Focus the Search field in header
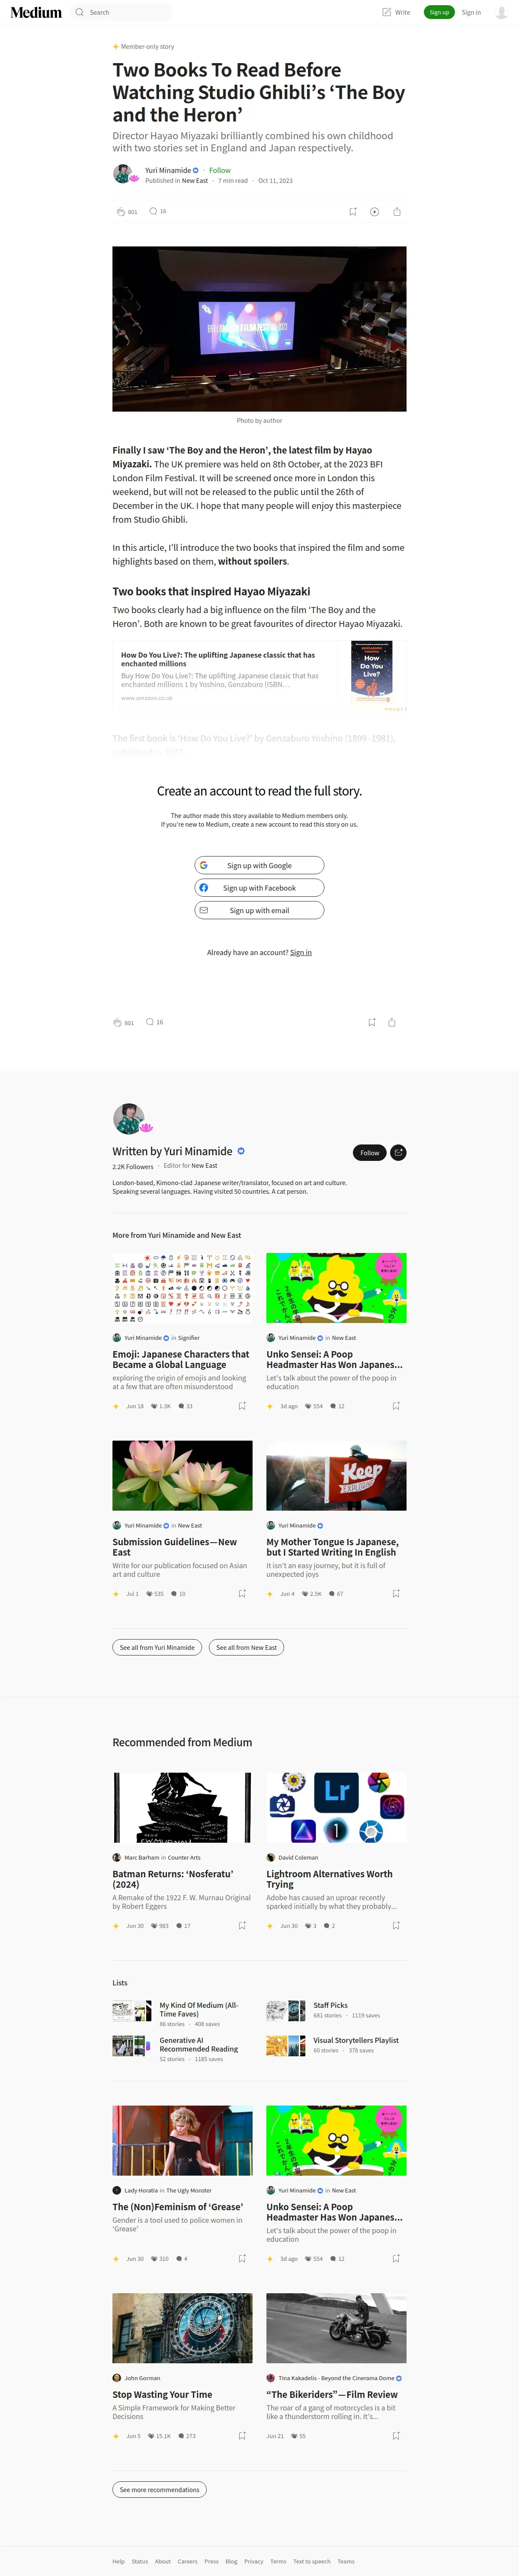This screenshot has width=519, height=2576. [x=121, y=12]
